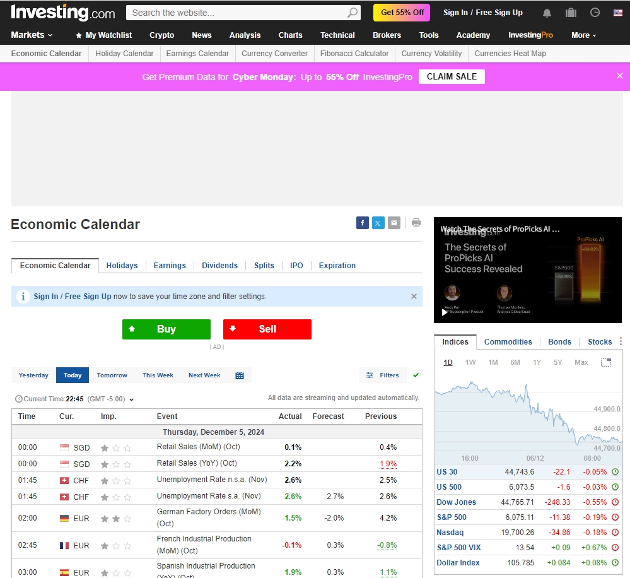Play the ProPicks AI video
Image resolution: width=630 pixels, height=578 pixels.
pos(445,312)
